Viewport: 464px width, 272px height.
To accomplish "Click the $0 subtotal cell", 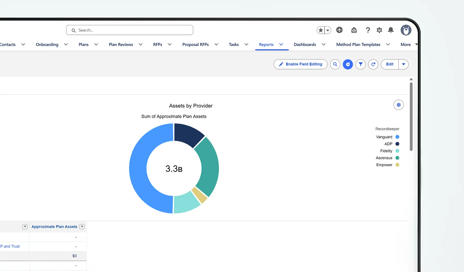I will click(58, 256).
